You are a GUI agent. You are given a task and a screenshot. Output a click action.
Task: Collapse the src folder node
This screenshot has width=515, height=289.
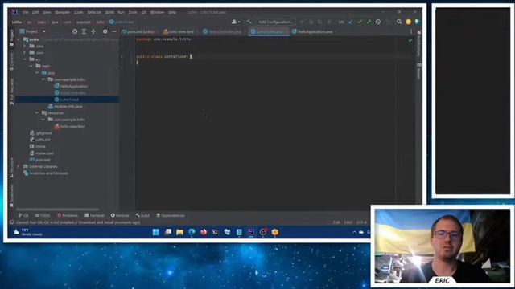(25, 59)
